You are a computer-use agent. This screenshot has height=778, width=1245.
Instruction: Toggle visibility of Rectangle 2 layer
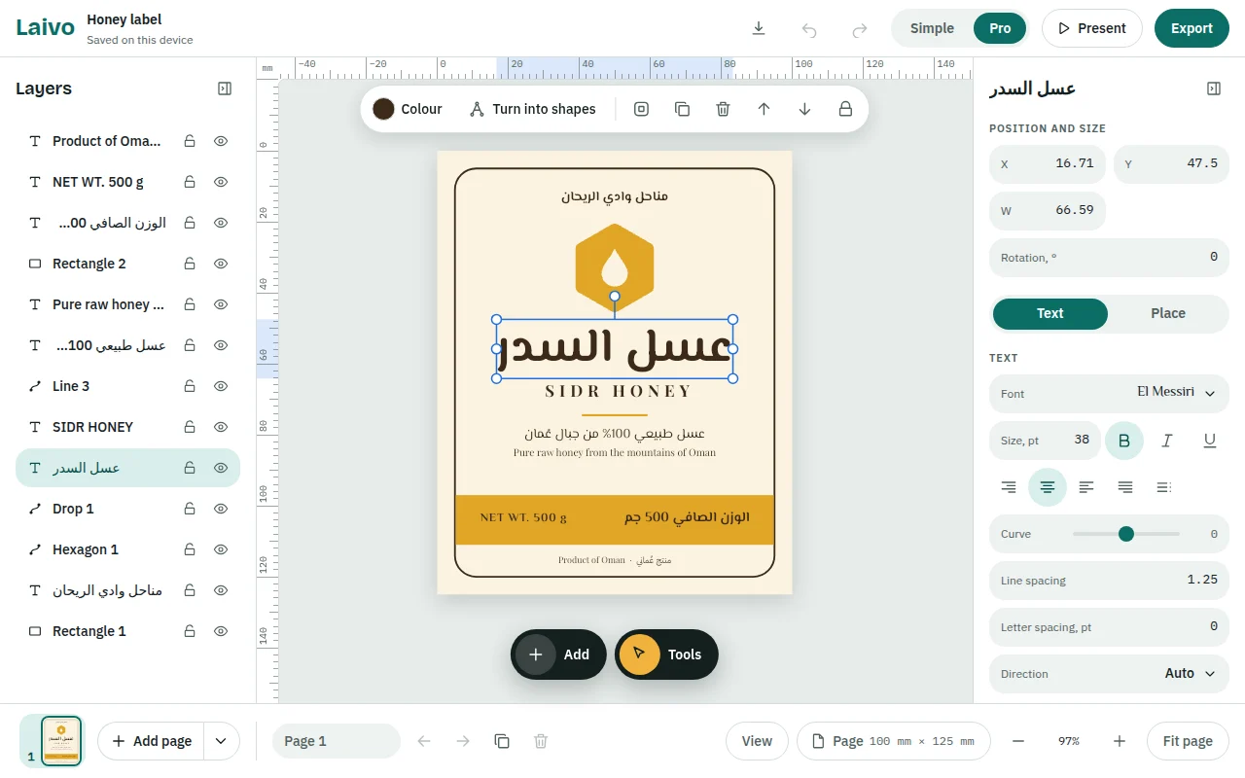click(221, 264)
